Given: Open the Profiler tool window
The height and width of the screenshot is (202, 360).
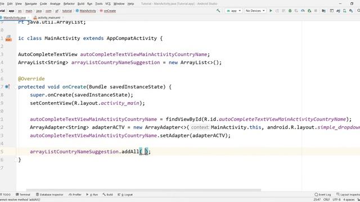Looking at the screenshot, I should [x=75, y=195].
